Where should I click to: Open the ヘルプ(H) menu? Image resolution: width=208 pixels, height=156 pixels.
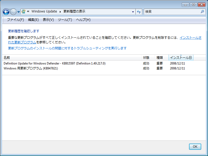(83, 20)
